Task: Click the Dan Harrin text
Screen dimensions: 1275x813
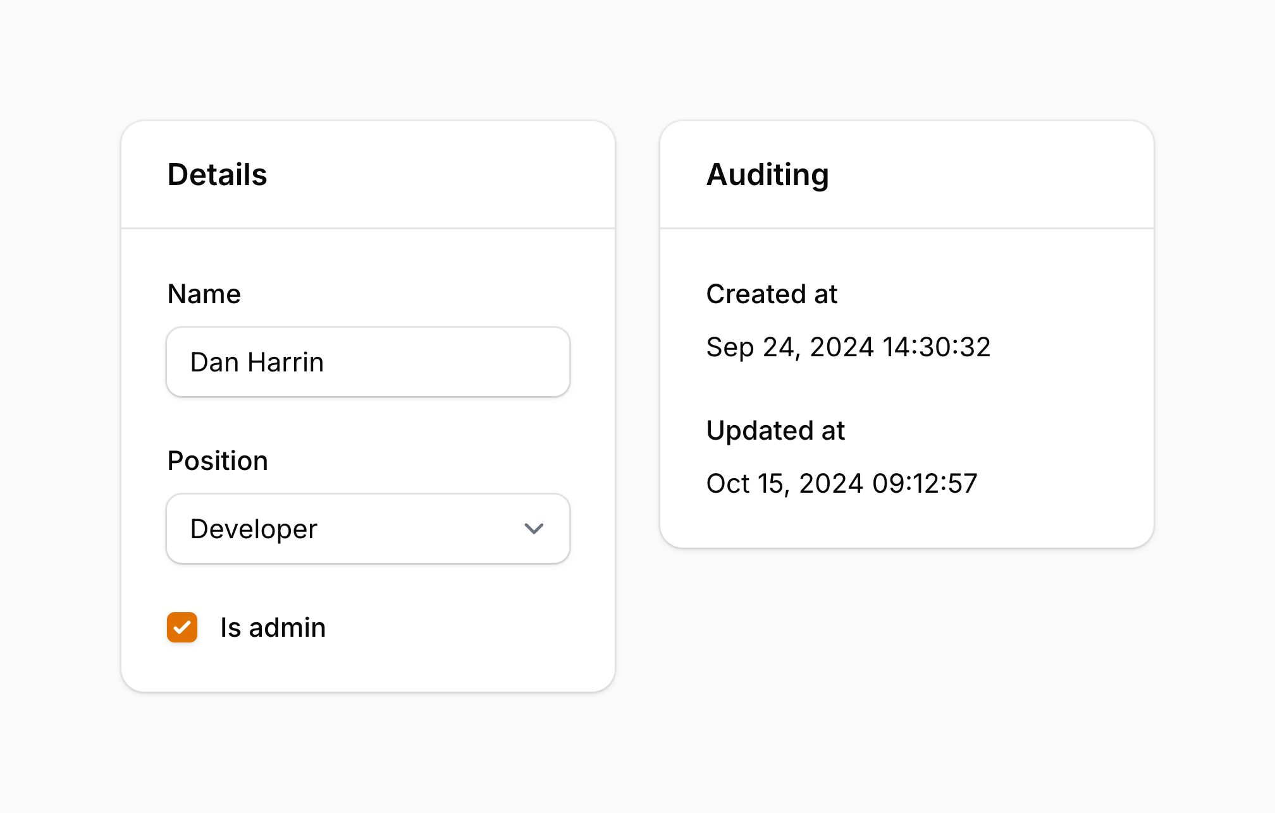Action: click(257, 362)
